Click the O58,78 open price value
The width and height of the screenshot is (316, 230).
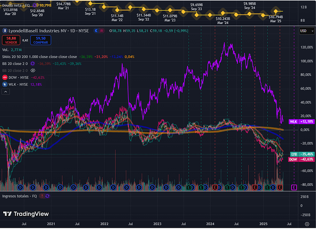pos(115,31)
